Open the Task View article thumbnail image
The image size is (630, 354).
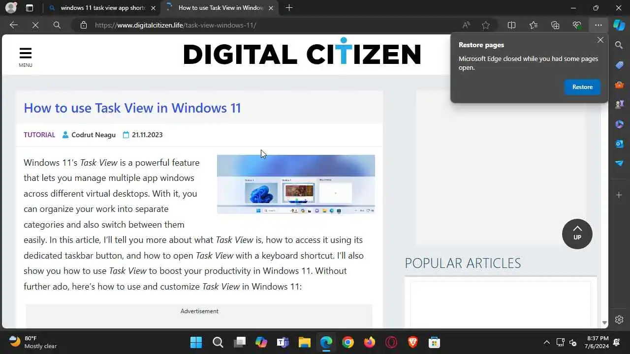[296, 184]
